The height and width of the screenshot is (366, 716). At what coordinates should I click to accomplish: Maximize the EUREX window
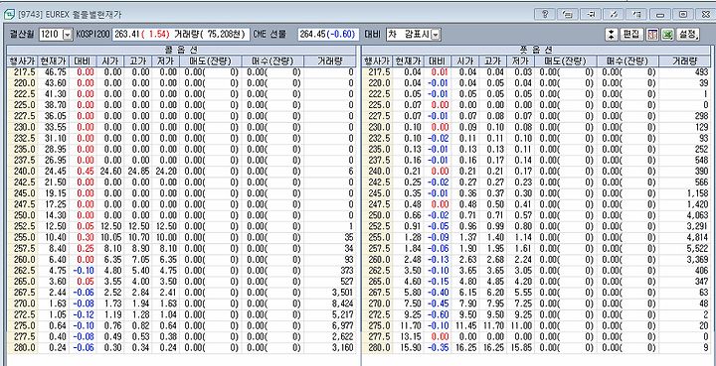point(682,14)
